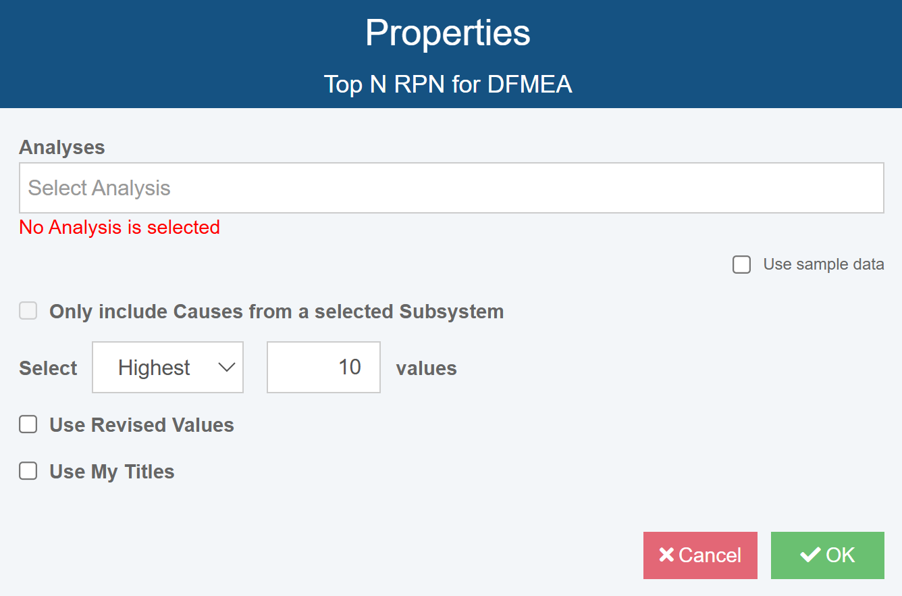Click the 'Top N RPN for DFMEA' subtitle
Viewport: 902px width, 596px height.
tap(448, 84)
